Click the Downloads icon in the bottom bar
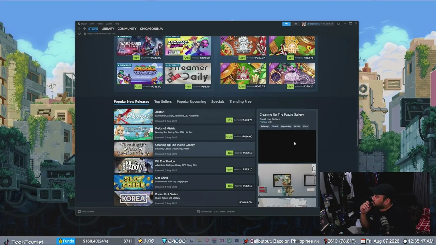The height and width of the screenshot is (245, 436). click(198, 212)
